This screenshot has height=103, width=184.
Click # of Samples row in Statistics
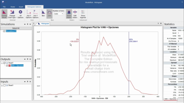(174, 39)
